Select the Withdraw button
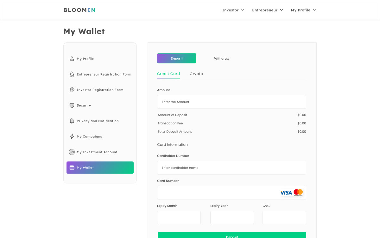The height and width of the screenshot is (238, 380). coord(222,58)
